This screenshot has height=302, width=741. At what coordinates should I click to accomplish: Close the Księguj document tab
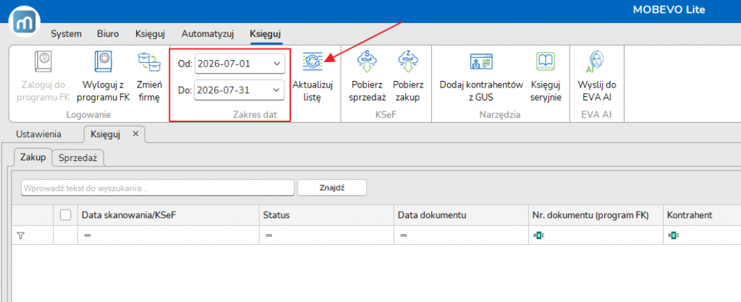point(135,134)
